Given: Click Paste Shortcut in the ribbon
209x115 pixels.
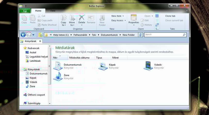Looking at the screenshot, I should 47,25.
